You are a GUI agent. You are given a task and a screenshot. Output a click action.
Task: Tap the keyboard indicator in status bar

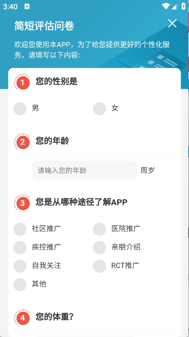pos(27,6)
